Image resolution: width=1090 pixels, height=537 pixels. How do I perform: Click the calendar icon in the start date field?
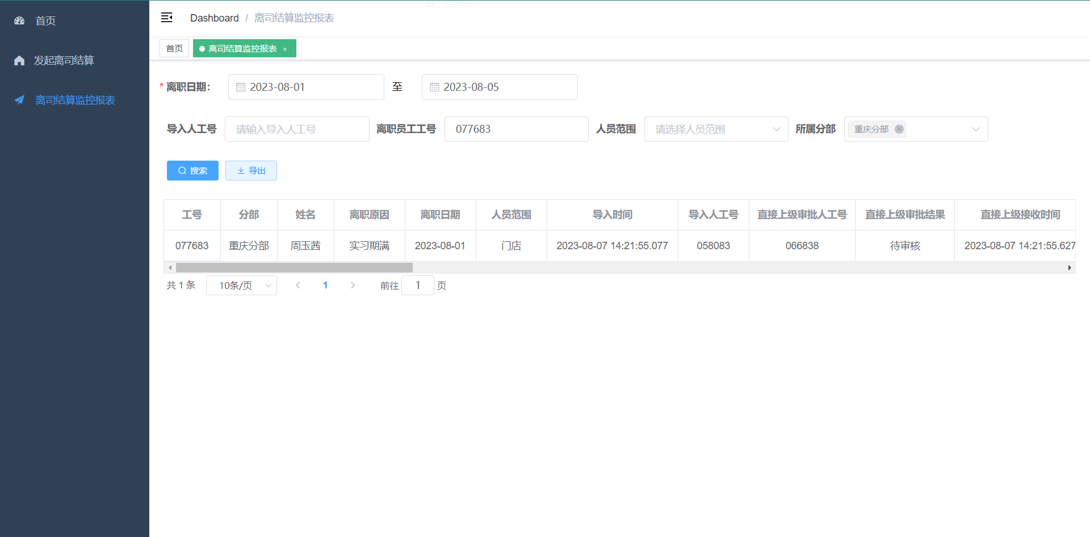(241, 87)
